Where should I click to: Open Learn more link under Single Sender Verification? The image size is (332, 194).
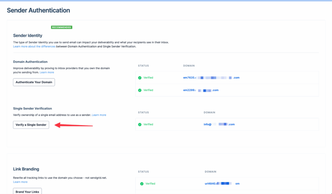tap(99, 115)
